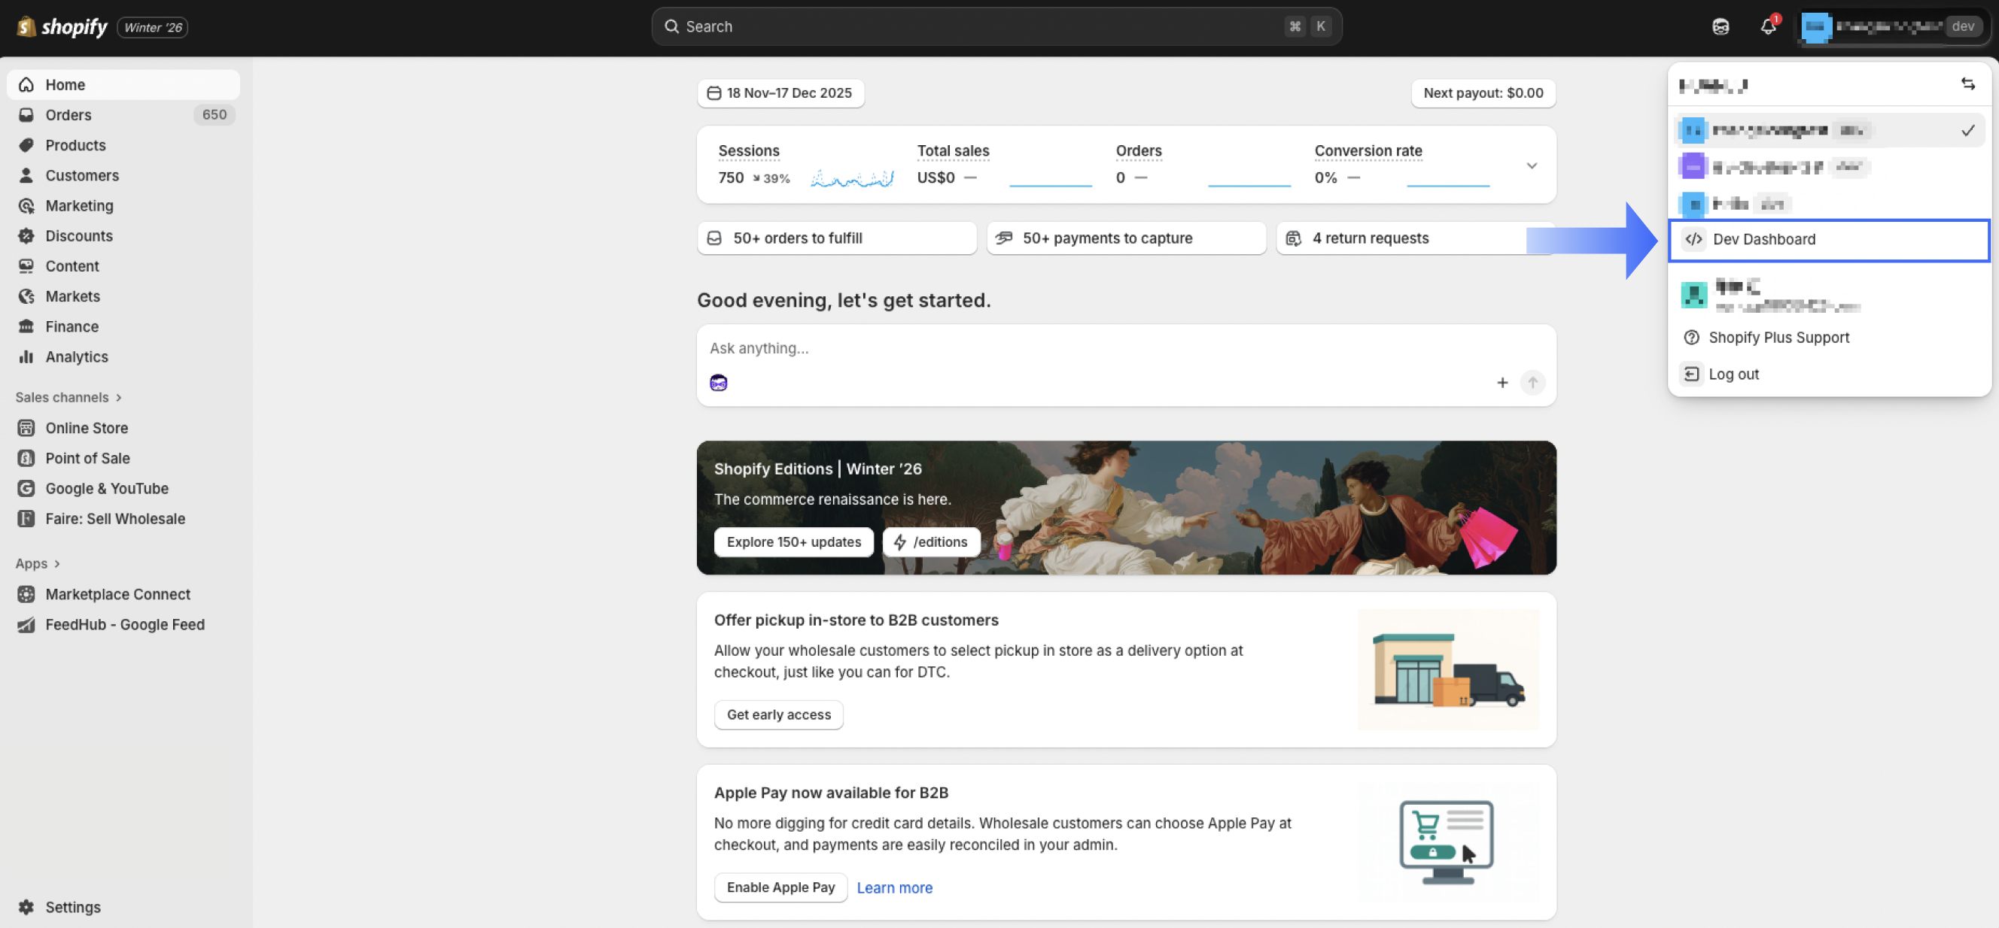The image size is (1999, 928).
Task: Open Point of Sale channel
Action: [87, 458]
